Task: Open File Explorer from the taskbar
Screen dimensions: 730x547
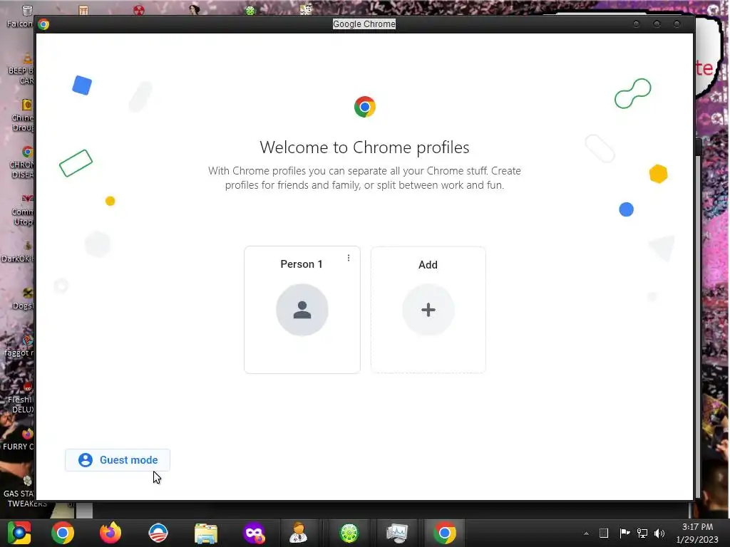Action: point(206,533)
